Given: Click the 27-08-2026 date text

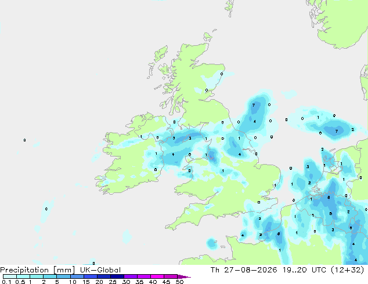Looking at the screenshot, I should pos(250,270).
